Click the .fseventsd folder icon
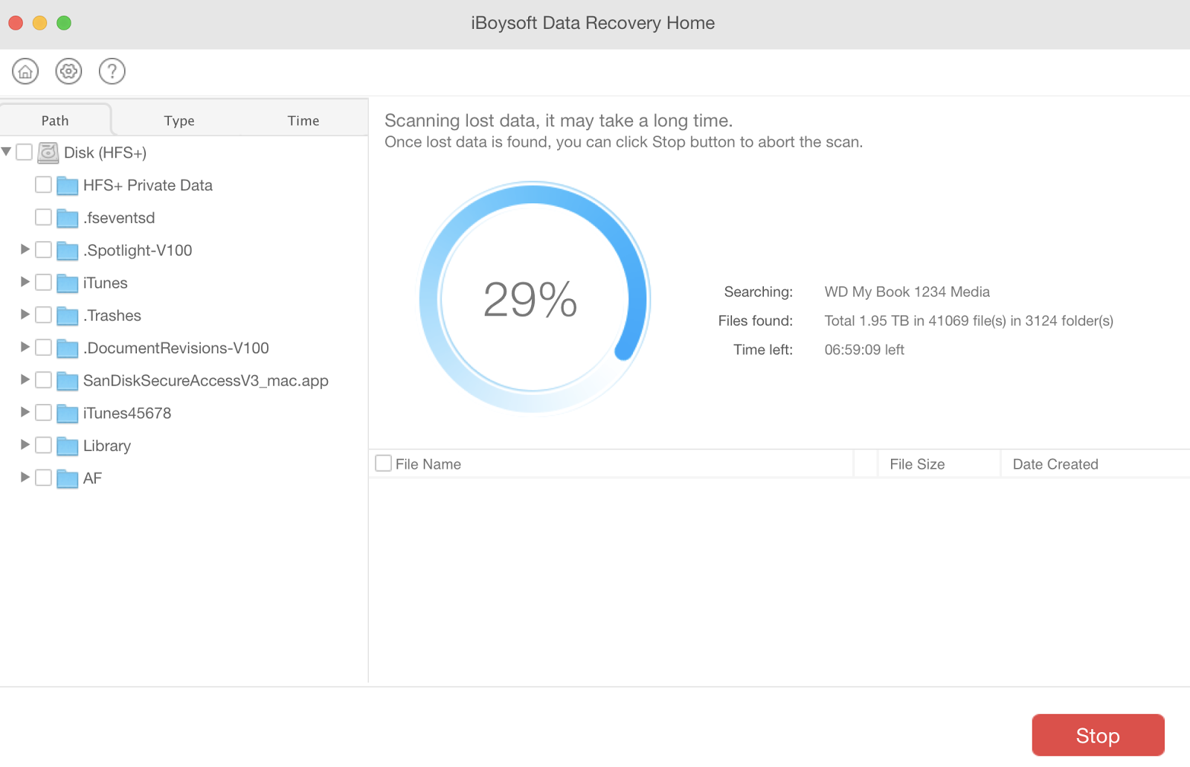 pyautogui.click(x=67, y=218)
